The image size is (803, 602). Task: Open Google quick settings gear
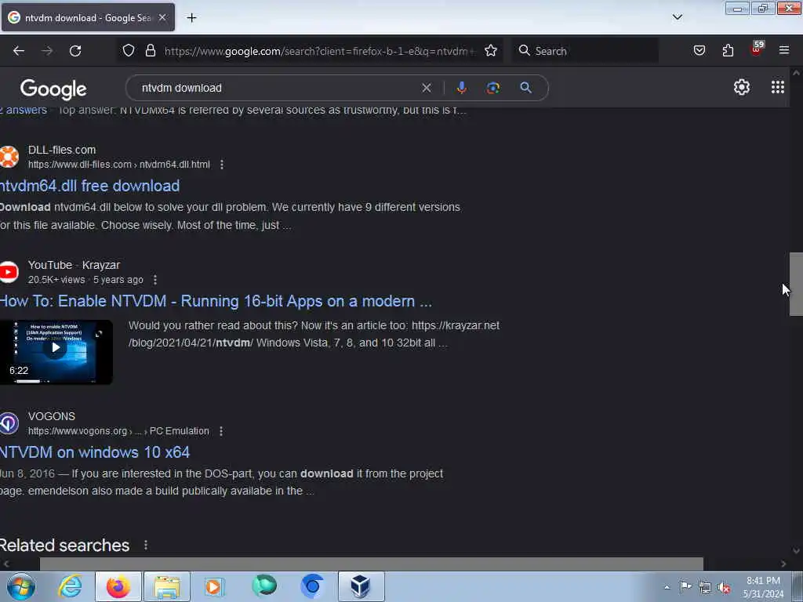(741, 87)
